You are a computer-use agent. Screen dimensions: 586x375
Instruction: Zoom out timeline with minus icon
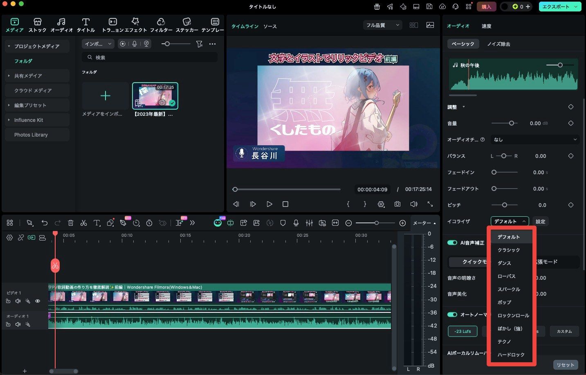[348, 223]
